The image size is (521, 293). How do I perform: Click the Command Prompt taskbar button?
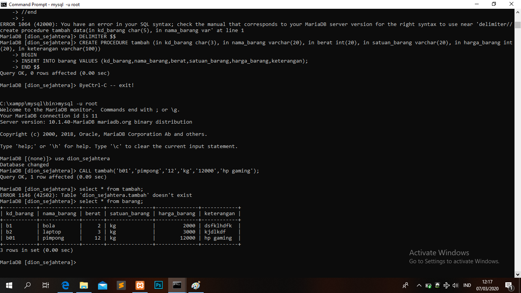click(x=177, y=285)
